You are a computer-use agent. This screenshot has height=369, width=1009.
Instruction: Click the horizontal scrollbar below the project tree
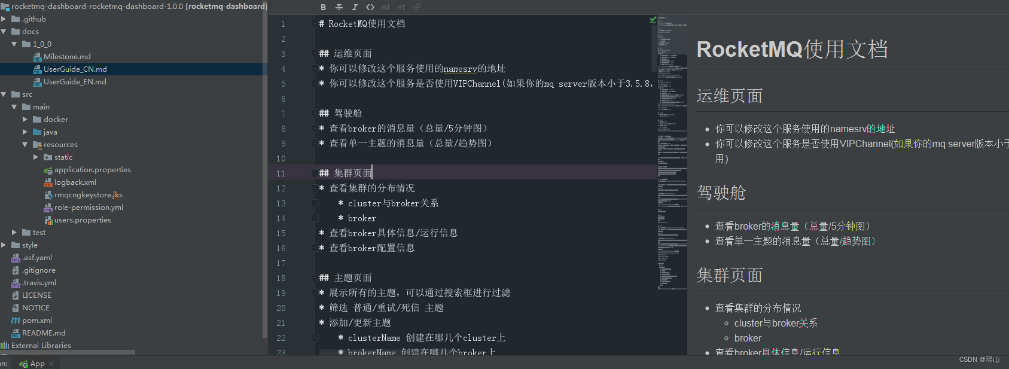[x=68, y=353]
